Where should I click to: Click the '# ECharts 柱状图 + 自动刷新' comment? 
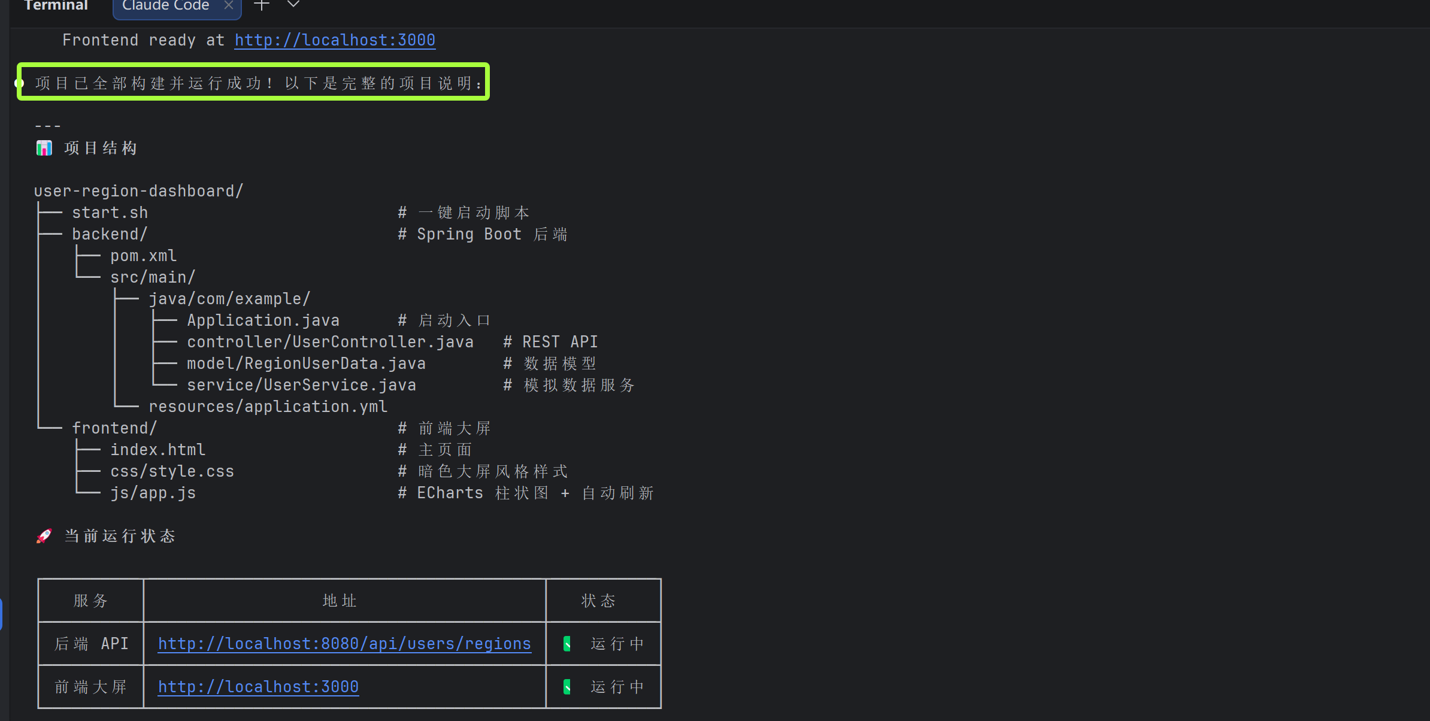pos(526,493)
